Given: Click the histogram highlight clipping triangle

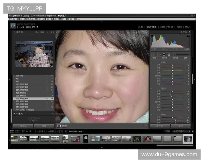Looking at the screenshot, I should click(x=189, y=35).
